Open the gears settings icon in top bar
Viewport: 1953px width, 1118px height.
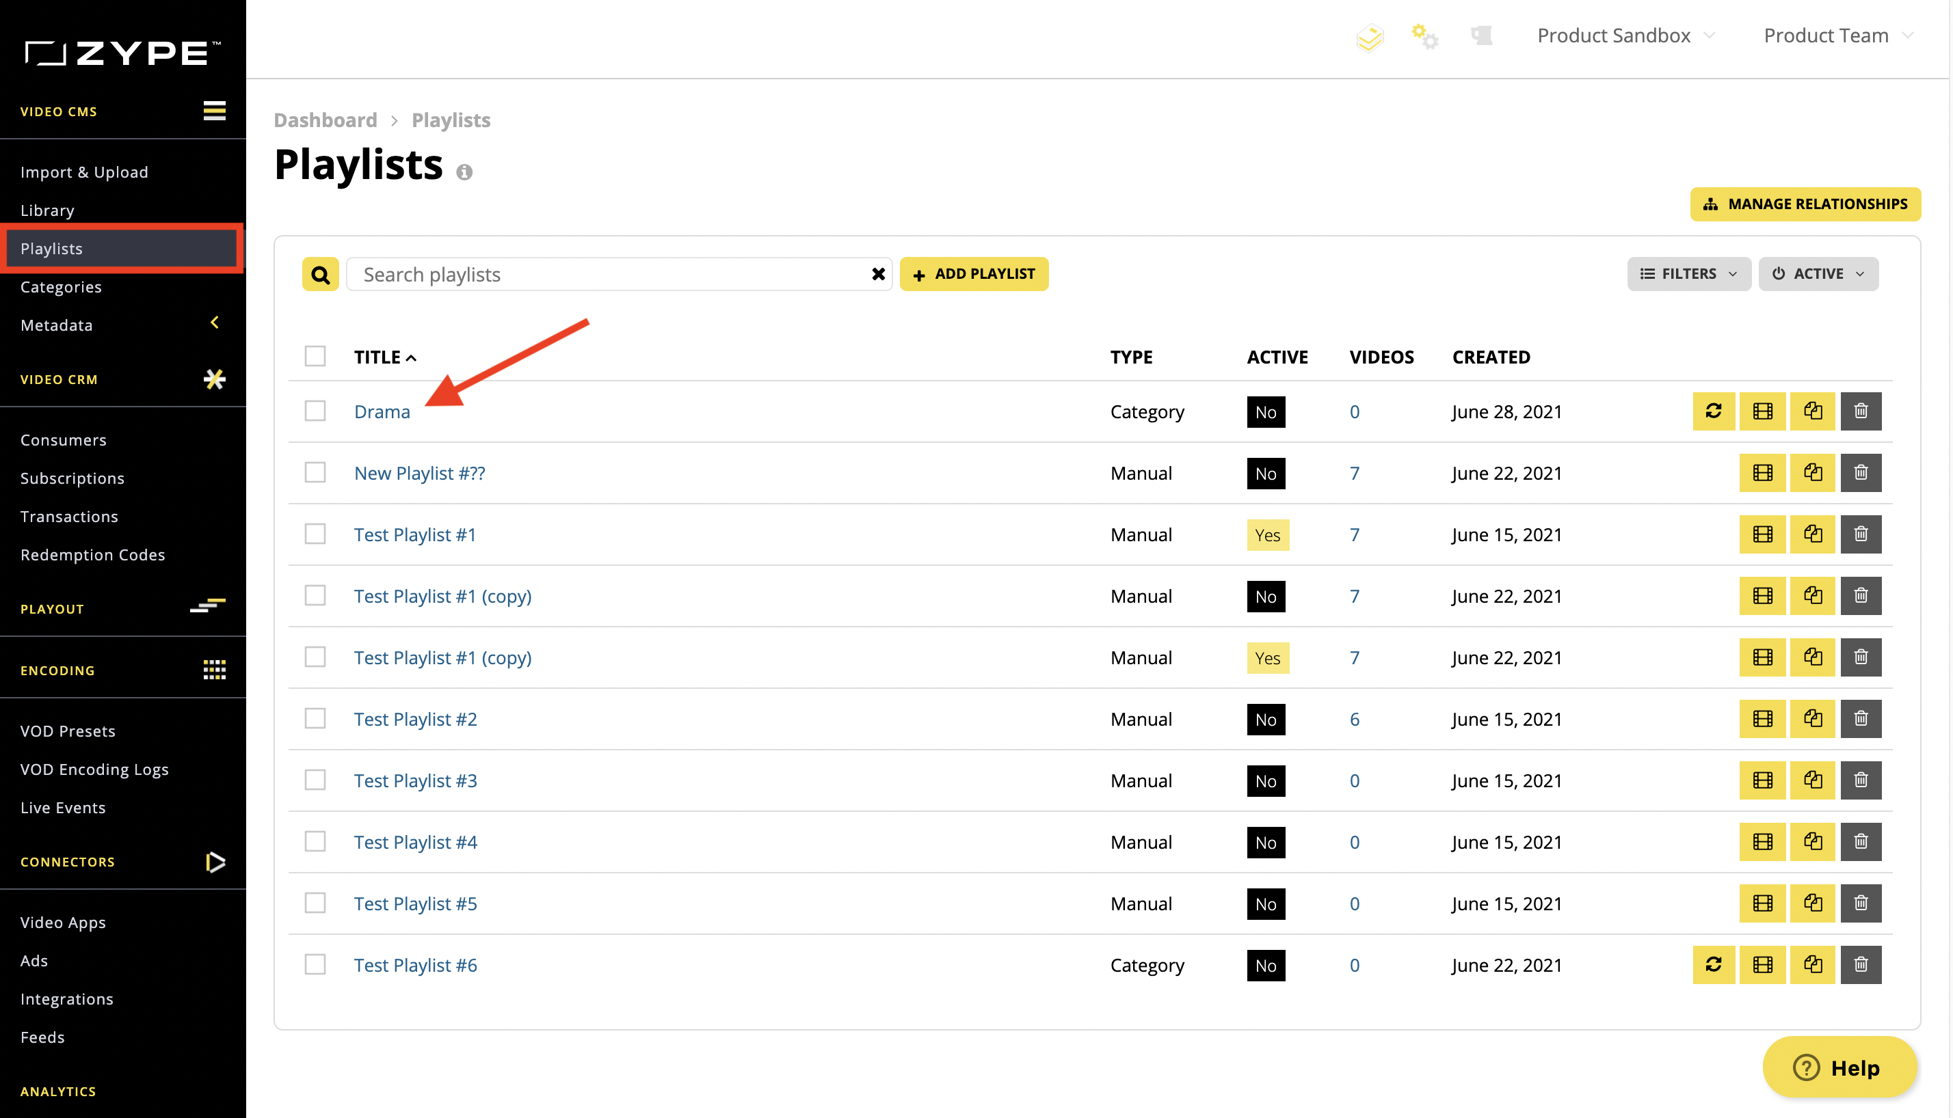tap(1424, 36)
